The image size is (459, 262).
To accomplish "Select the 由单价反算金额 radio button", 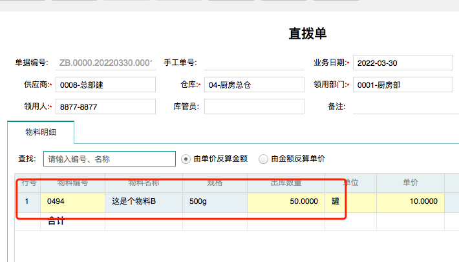I will (x=186, y=159).
